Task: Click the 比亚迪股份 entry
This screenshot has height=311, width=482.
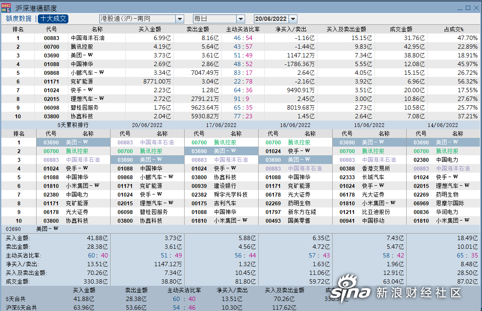Action: coord(376,212)
